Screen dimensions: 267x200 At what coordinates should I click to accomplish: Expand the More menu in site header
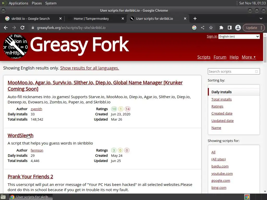point(248,57)
